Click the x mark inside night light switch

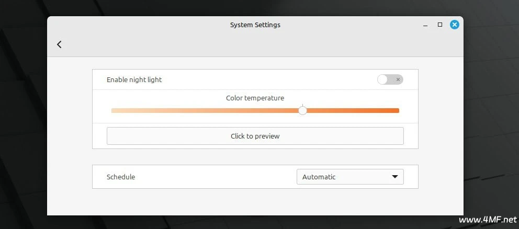pos(398,79)
